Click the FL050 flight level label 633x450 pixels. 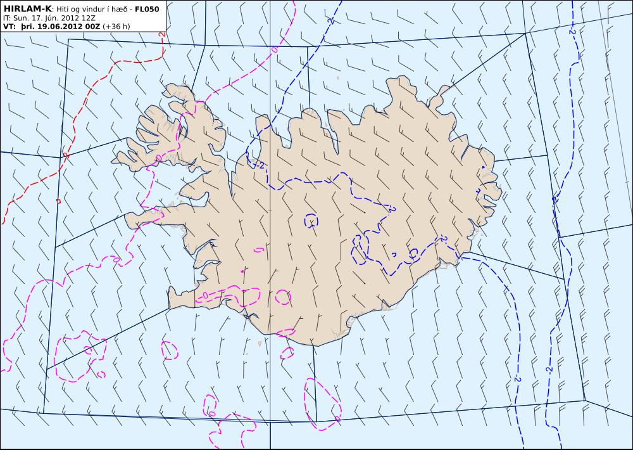pos(147,10)
